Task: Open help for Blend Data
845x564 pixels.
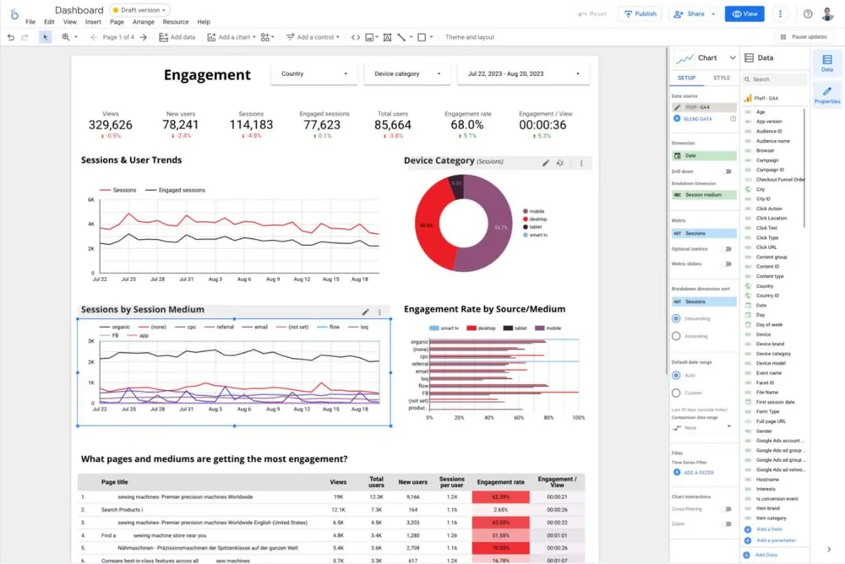Action: pos(733,118)
